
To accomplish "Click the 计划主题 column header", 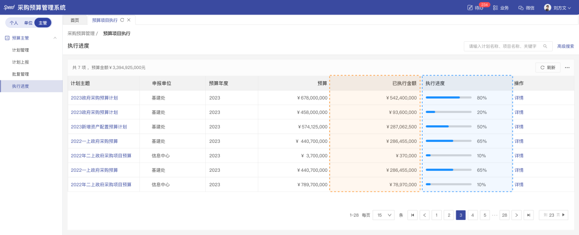I will click(104, 84).
